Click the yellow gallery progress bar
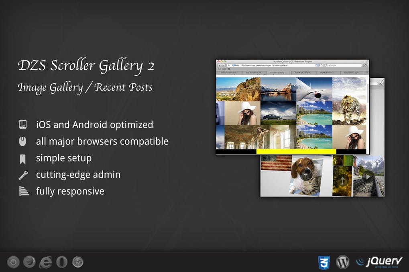 coord(296,151)
